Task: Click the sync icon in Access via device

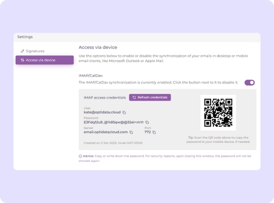Action: point(22,60)
